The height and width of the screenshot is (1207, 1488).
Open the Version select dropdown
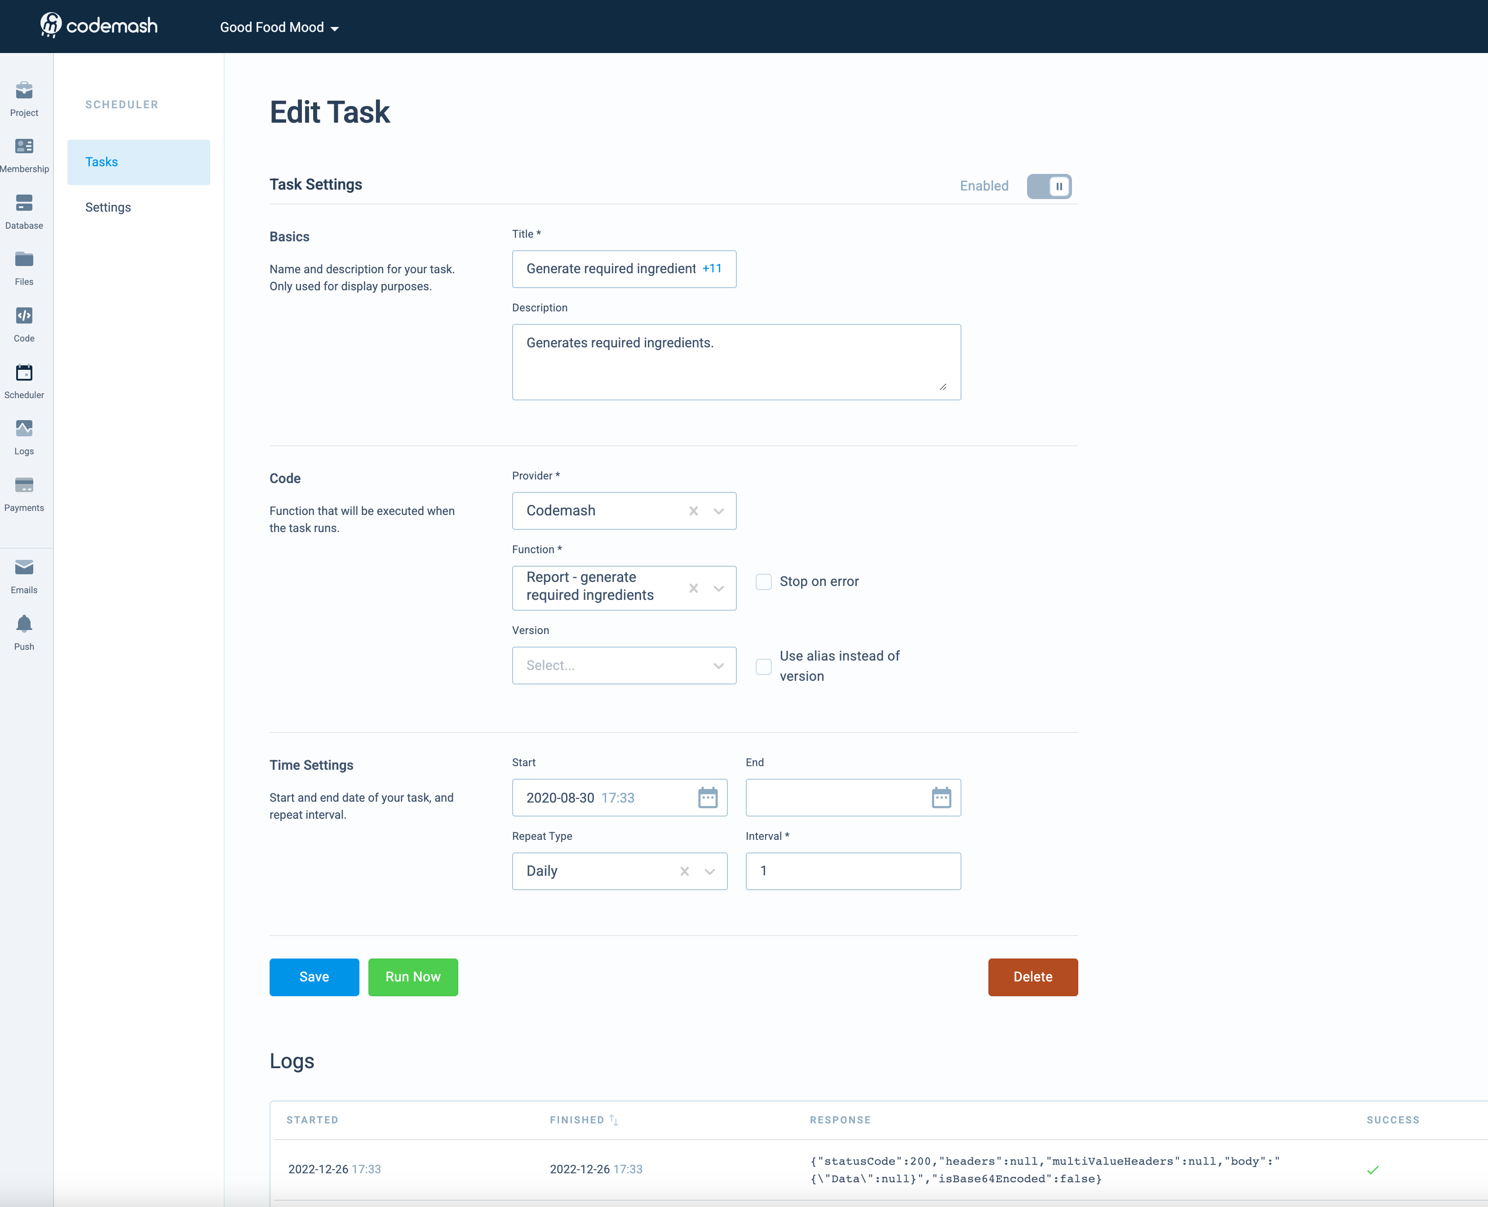pos(624,666)
